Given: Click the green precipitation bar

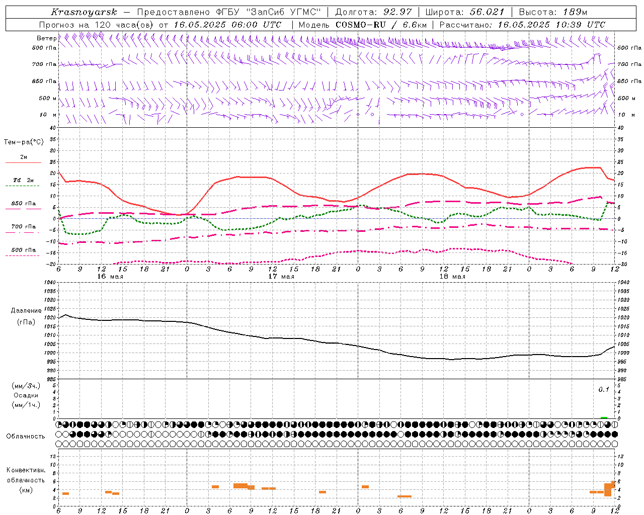Looking at the screenshot, I should (x=604, y=417).
